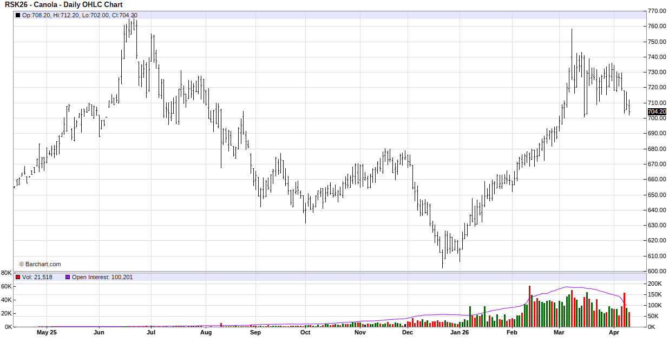Image resolution: width=669 pixels, height=349 pixels.
Task: Click the Sep month label on axis
Action: 255,333
